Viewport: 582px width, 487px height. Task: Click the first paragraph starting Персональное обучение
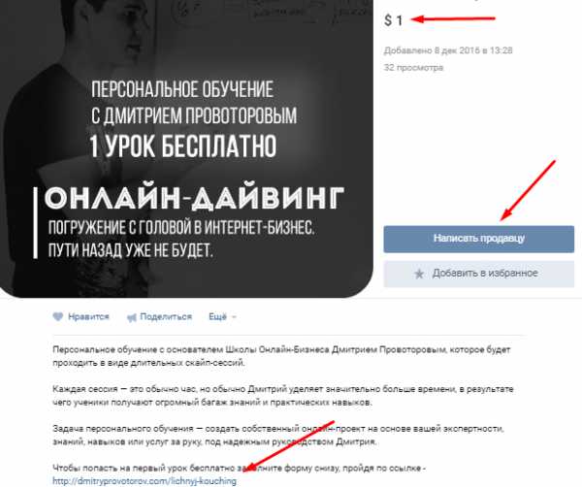pos(281,356)
